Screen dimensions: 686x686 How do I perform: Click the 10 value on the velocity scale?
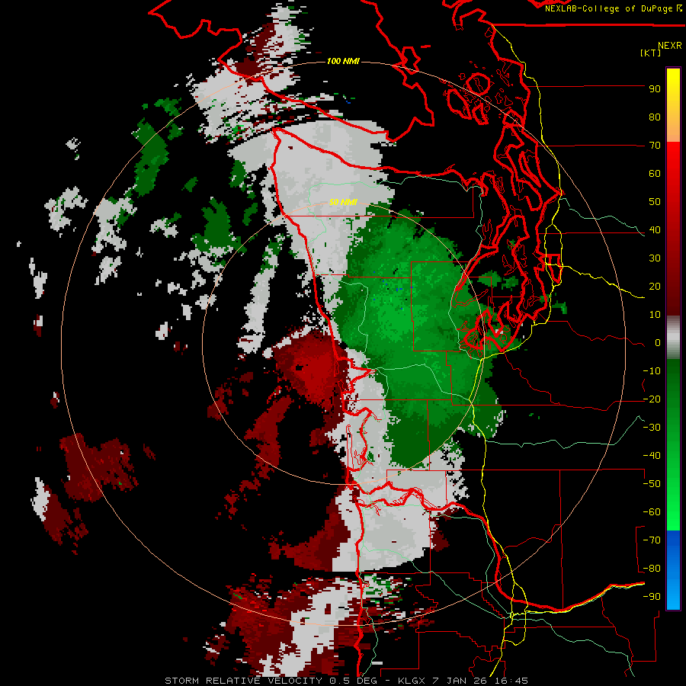[655, 315]
